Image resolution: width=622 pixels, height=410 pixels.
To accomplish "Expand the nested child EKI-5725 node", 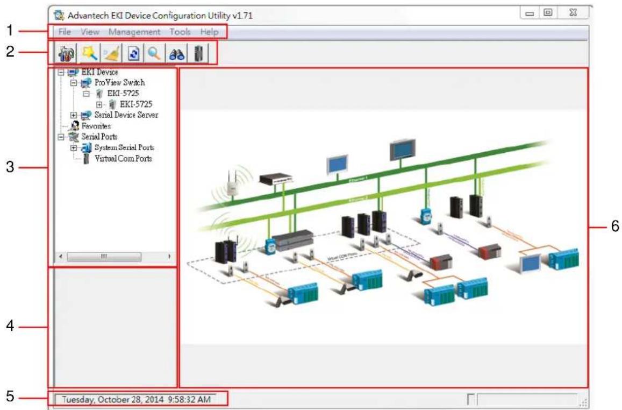I will [99, 105].
